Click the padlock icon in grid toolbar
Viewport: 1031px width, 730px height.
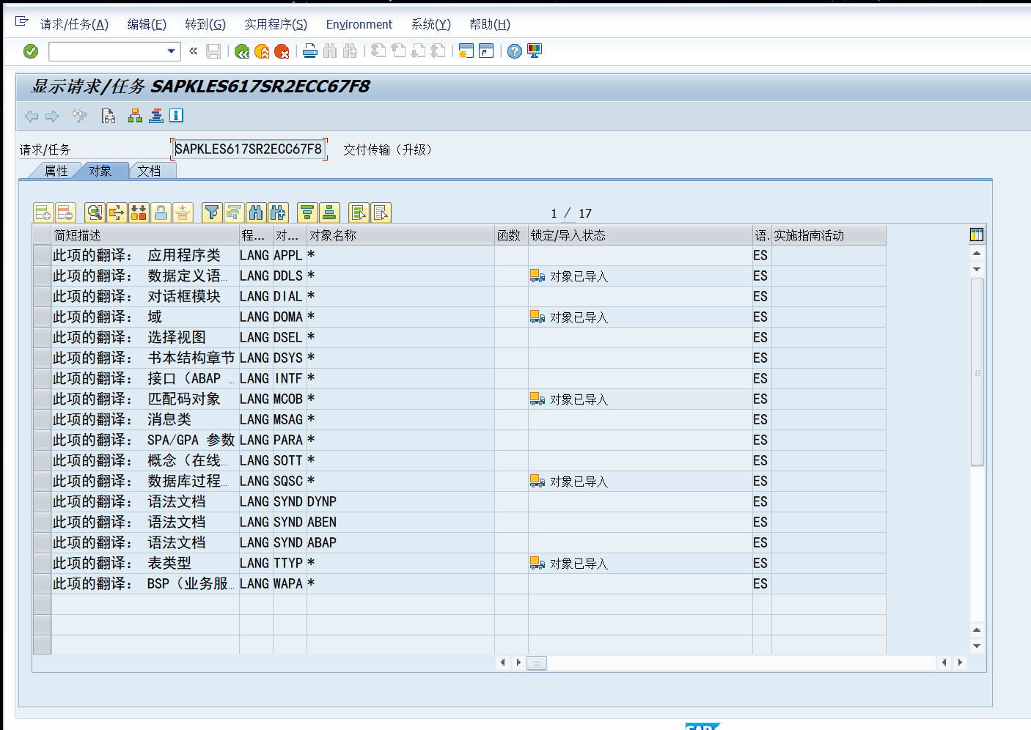[161, 213]
